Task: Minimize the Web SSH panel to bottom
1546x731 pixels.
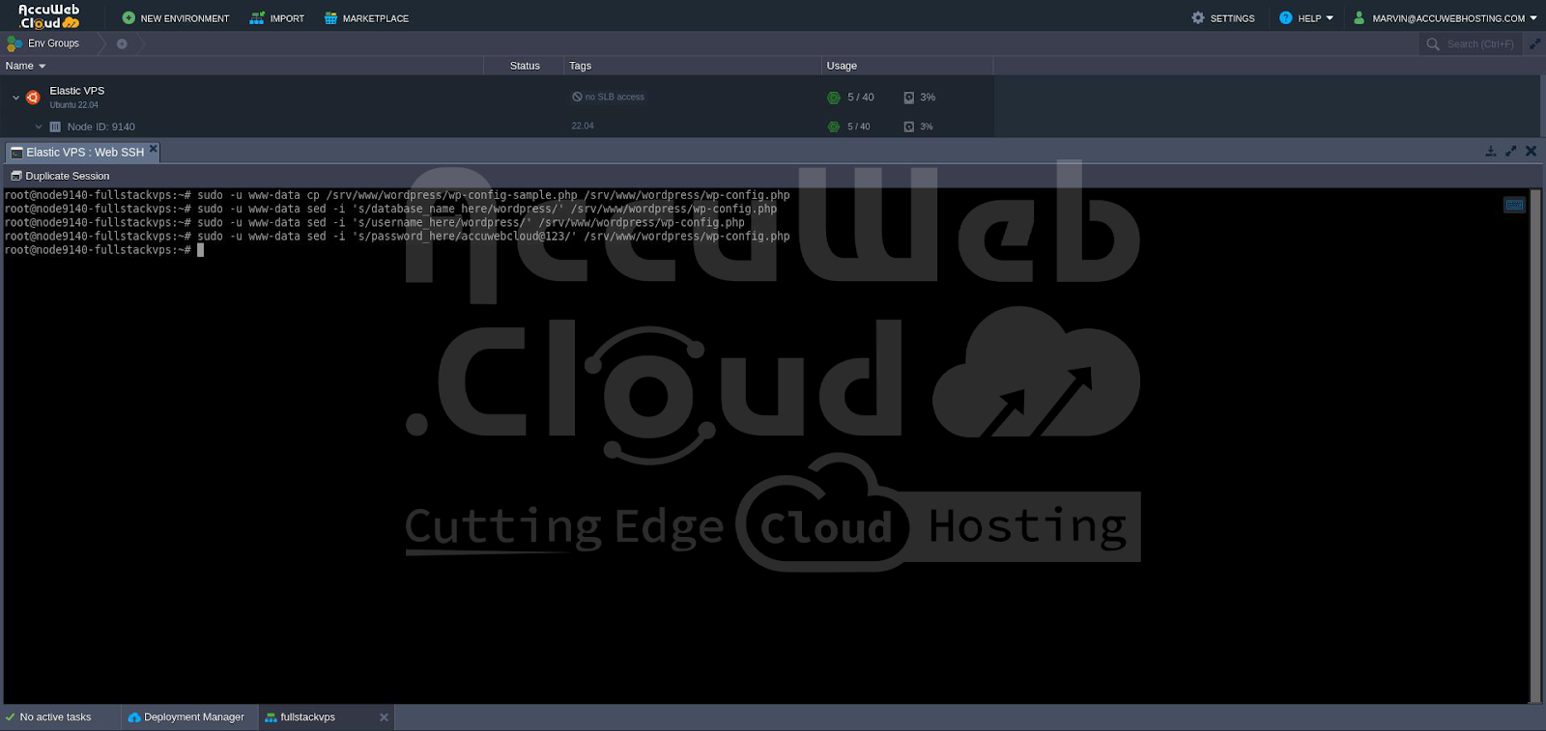Action: (1491, 151)
